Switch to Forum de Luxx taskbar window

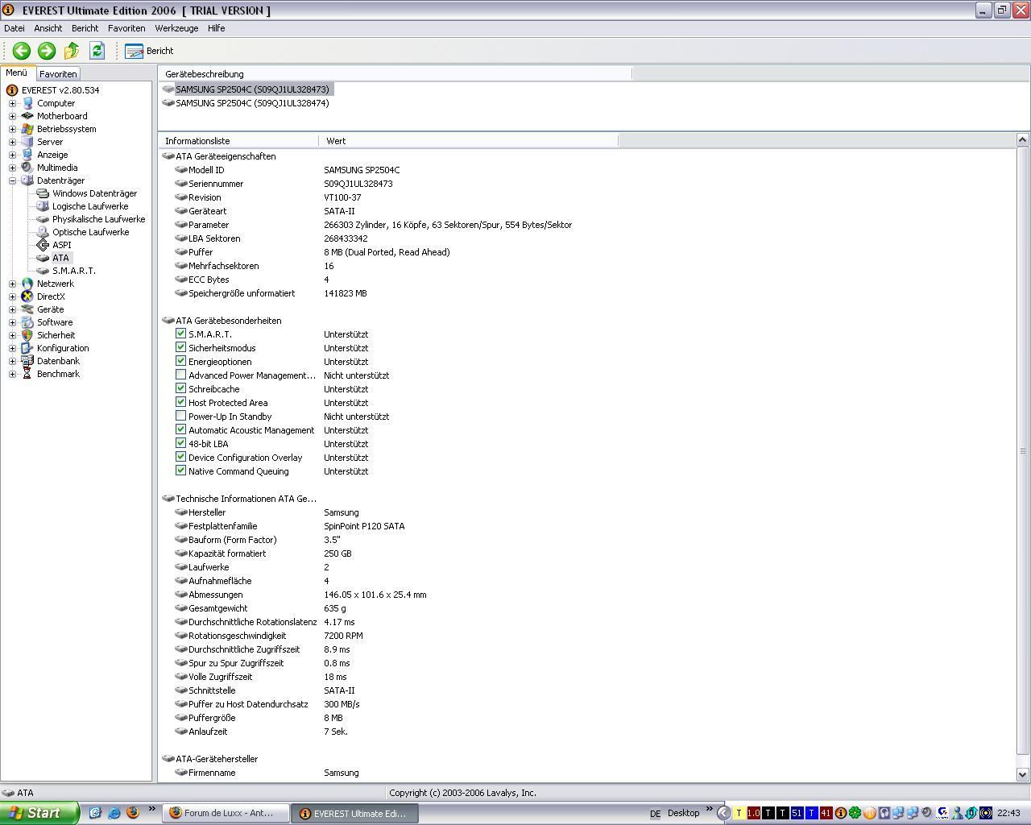point(226,813)
